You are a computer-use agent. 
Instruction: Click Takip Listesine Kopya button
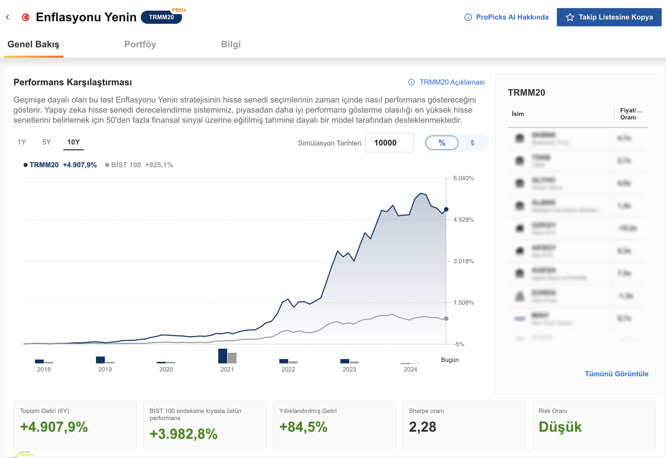pyautogui.click(x=609, y=17)
